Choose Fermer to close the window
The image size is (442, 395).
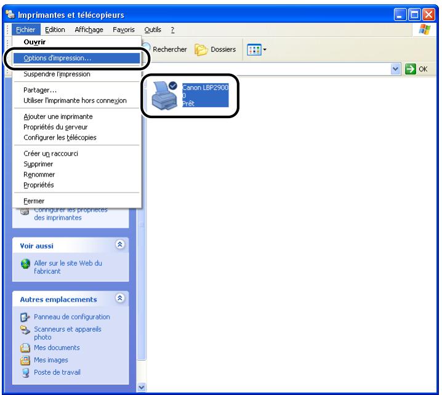coord(77,201)
